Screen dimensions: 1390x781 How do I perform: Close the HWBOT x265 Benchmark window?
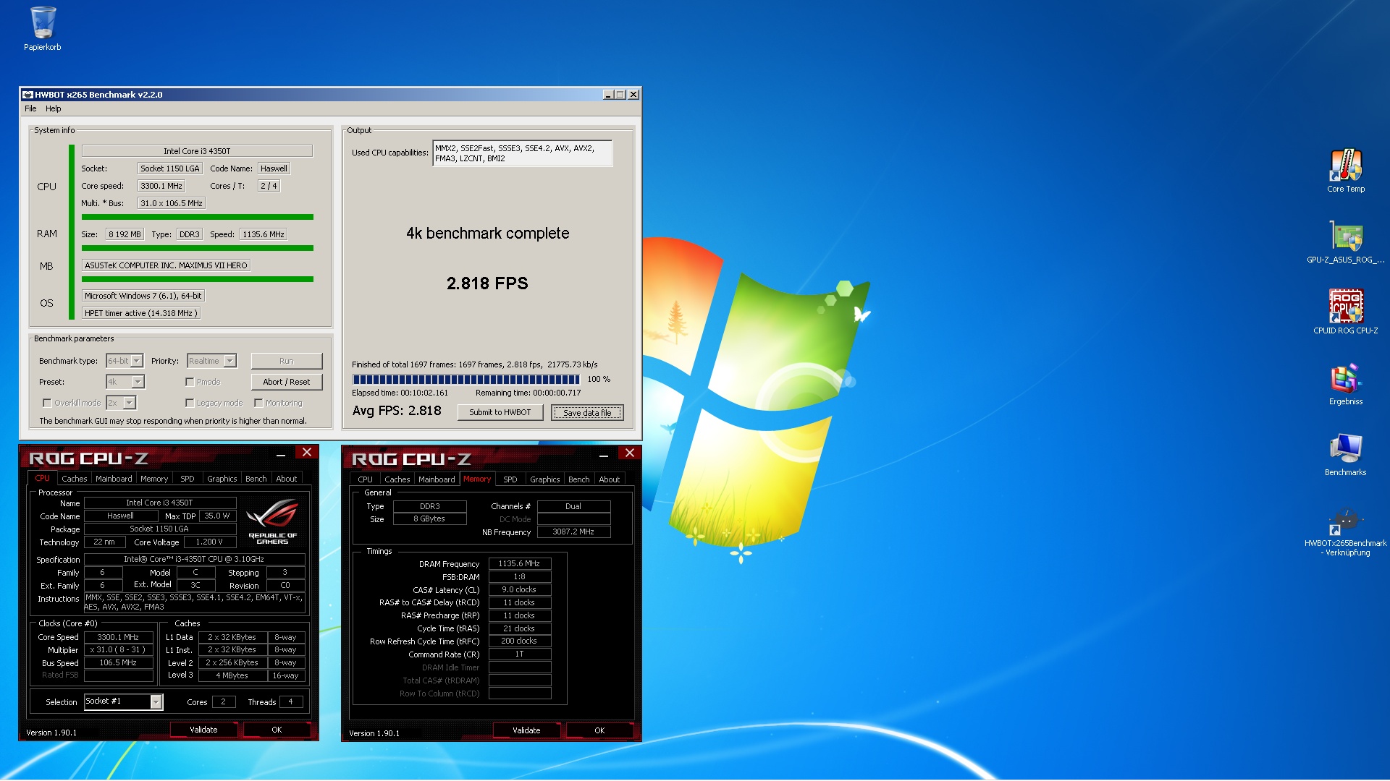[633, 95]
